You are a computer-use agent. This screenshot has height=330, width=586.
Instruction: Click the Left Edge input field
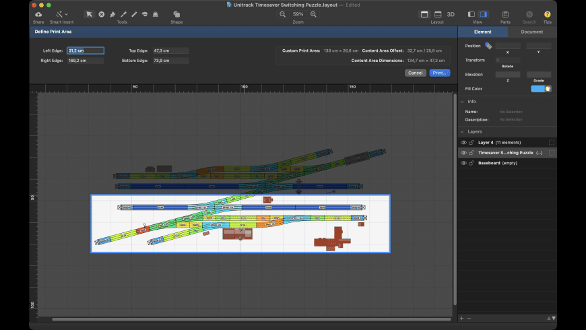point(86,51)
